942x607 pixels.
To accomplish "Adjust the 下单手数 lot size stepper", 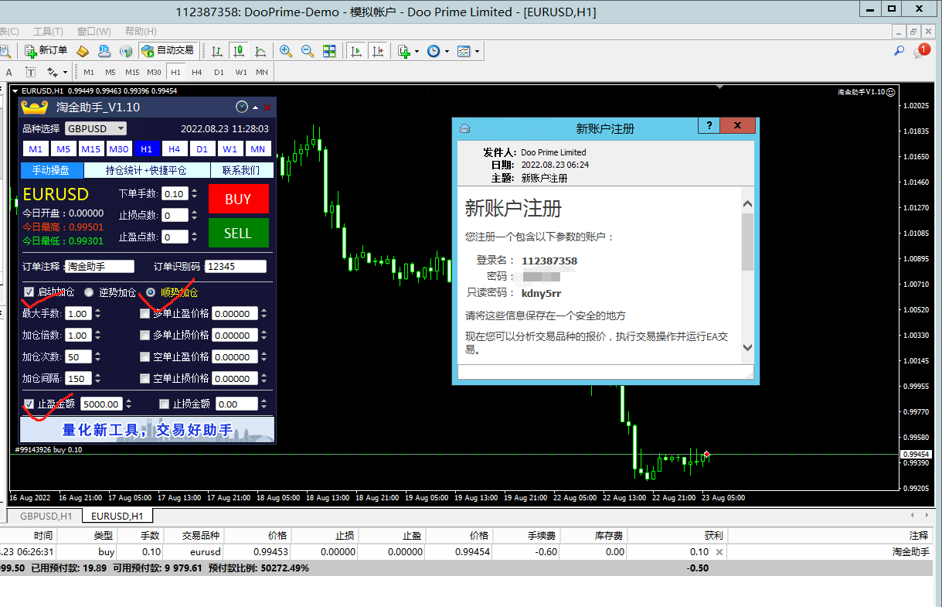I will (x=194, y=194).
